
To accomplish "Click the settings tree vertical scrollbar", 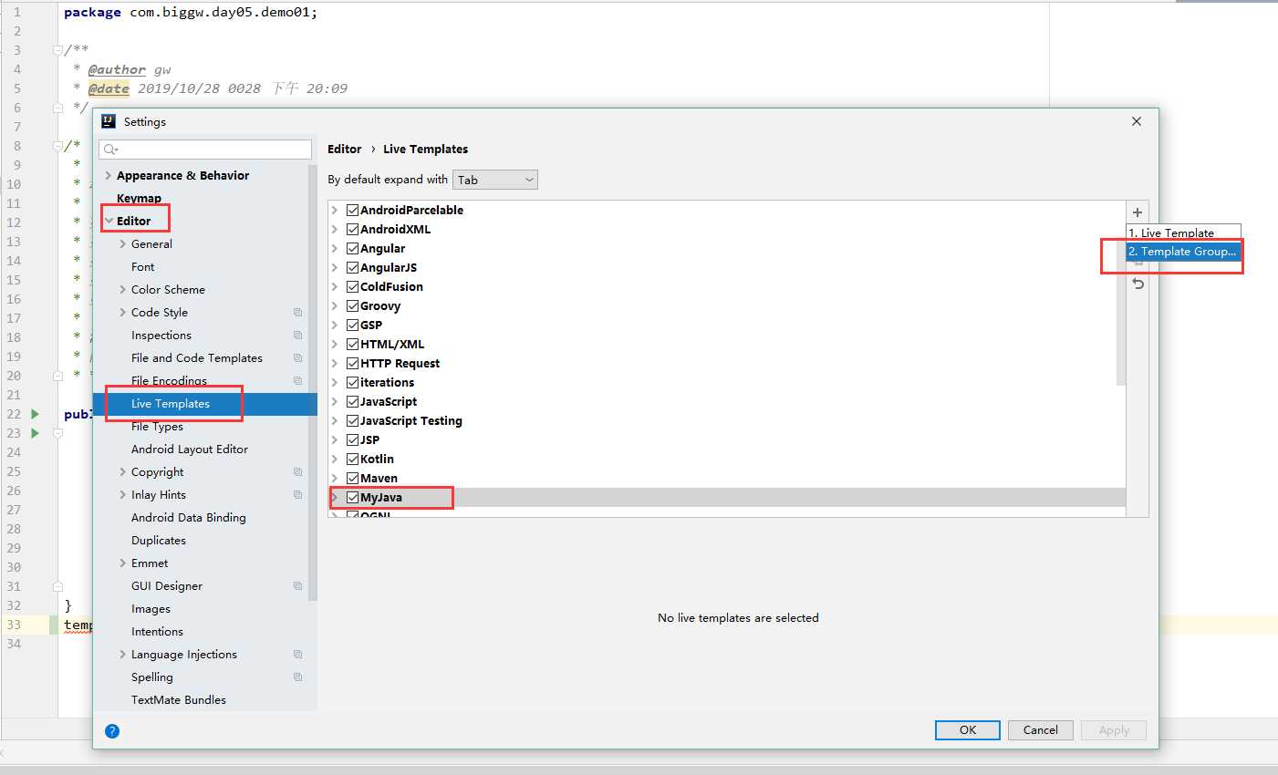I will (x=313, y=383).
